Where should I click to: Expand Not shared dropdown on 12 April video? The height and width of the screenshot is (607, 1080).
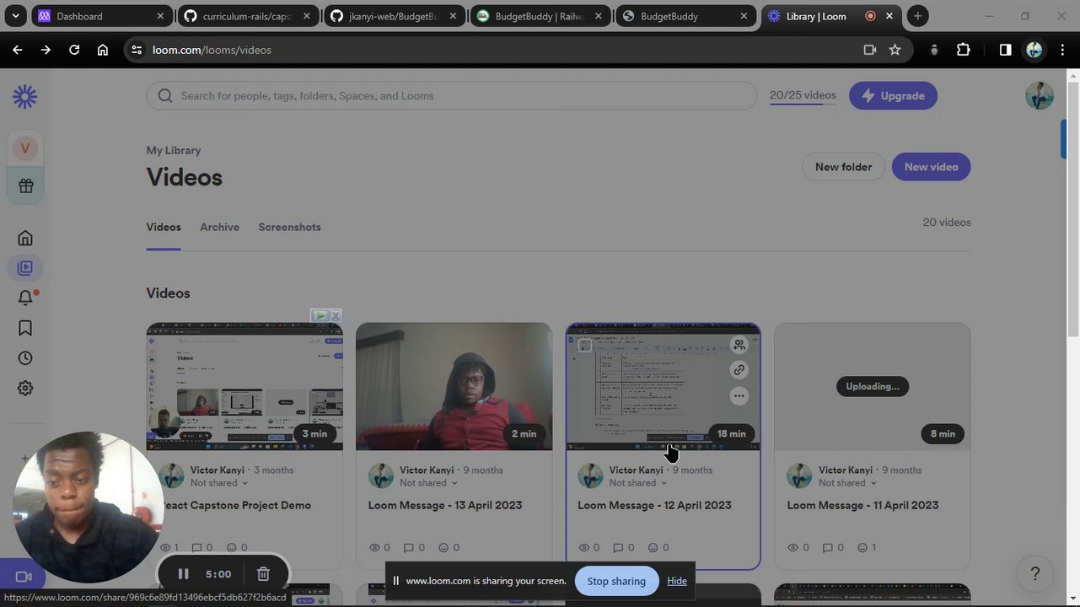[638, 483]
